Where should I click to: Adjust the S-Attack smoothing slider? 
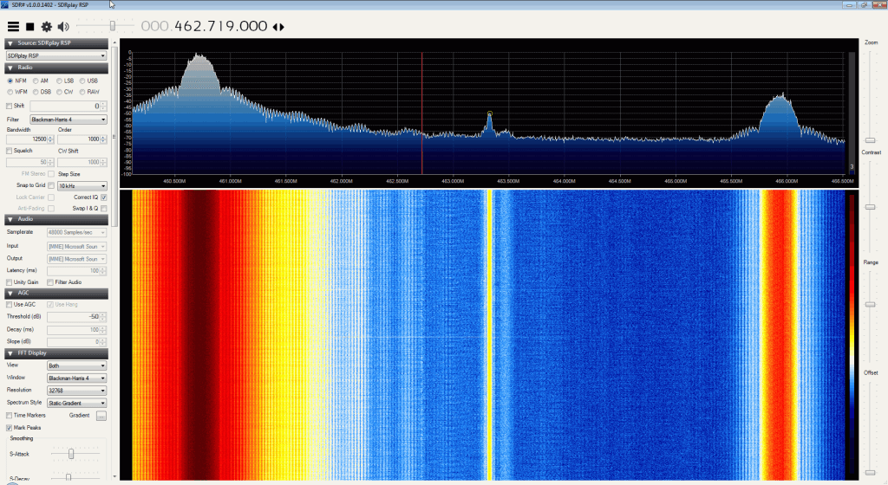click(x=71, y=453)
